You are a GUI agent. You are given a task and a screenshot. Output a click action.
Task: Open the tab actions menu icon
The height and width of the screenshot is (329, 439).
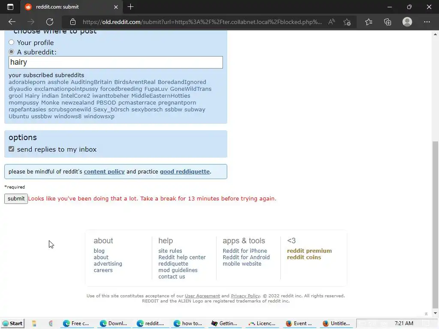[10, 7]
